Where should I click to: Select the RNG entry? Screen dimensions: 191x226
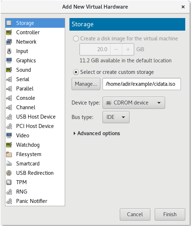(x=35, y=191)
